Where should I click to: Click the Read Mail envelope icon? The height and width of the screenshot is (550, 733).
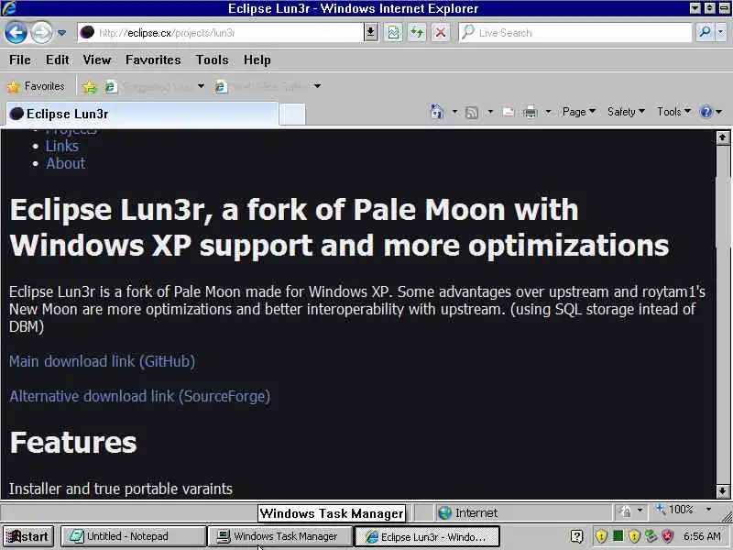tap(508, 112)
